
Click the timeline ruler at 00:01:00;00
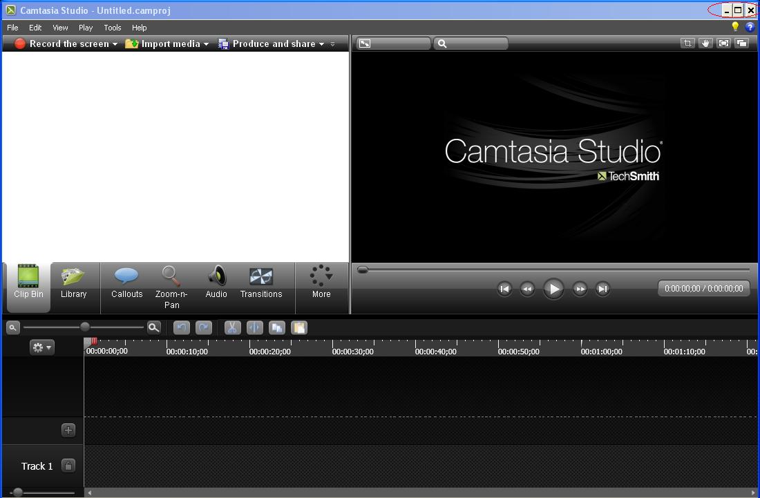602,352
